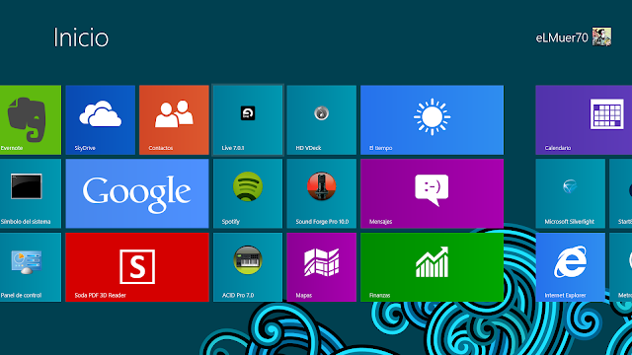Launch Soda PDF 3D Reader tile

[137, 267]
